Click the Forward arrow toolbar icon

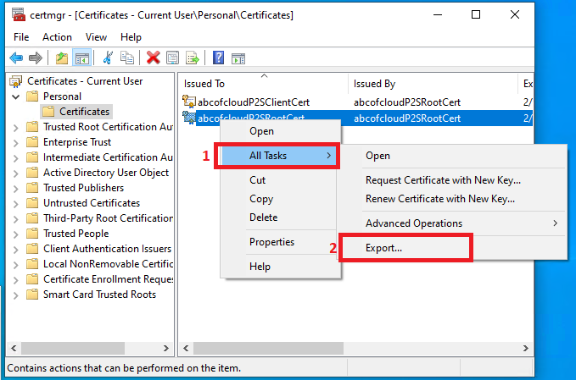click(x=36, y=58)
